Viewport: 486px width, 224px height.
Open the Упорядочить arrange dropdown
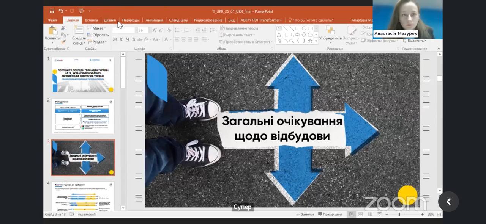click(330, 38)
